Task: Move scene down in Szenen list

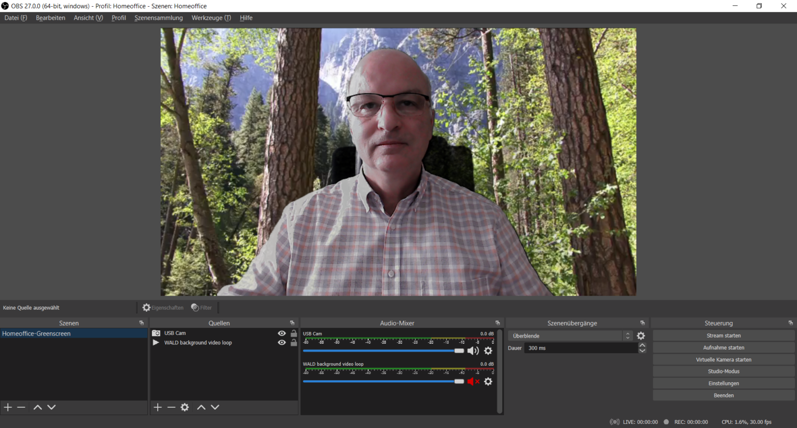Action: [x=51, y=407]
